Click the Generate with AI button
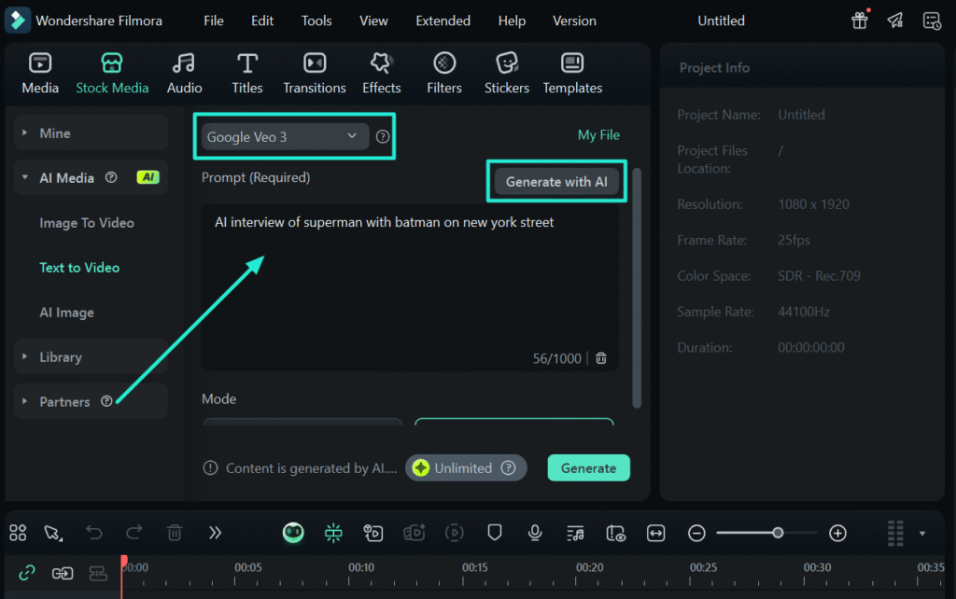The height and width of the screenshot is (599, 956). click(x=555, y=182)
